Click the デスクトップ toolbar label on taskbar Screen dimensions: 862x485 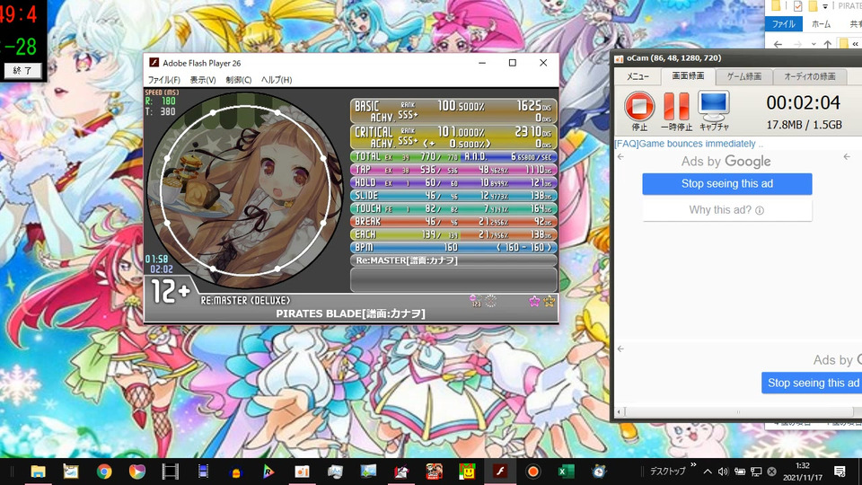coord(667,472)
